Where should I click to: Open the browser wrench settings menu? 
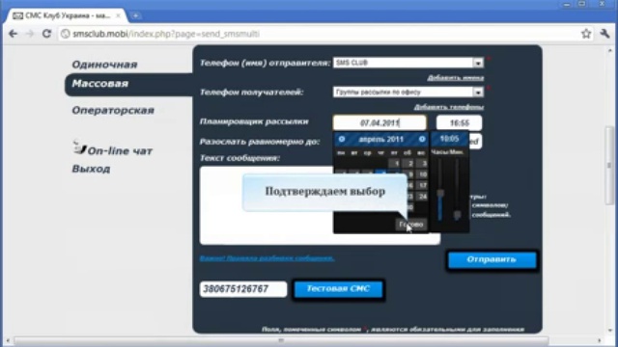[604, 34]
